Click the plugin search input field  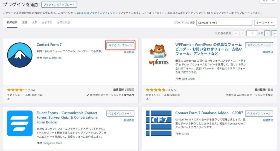point(224,23)
